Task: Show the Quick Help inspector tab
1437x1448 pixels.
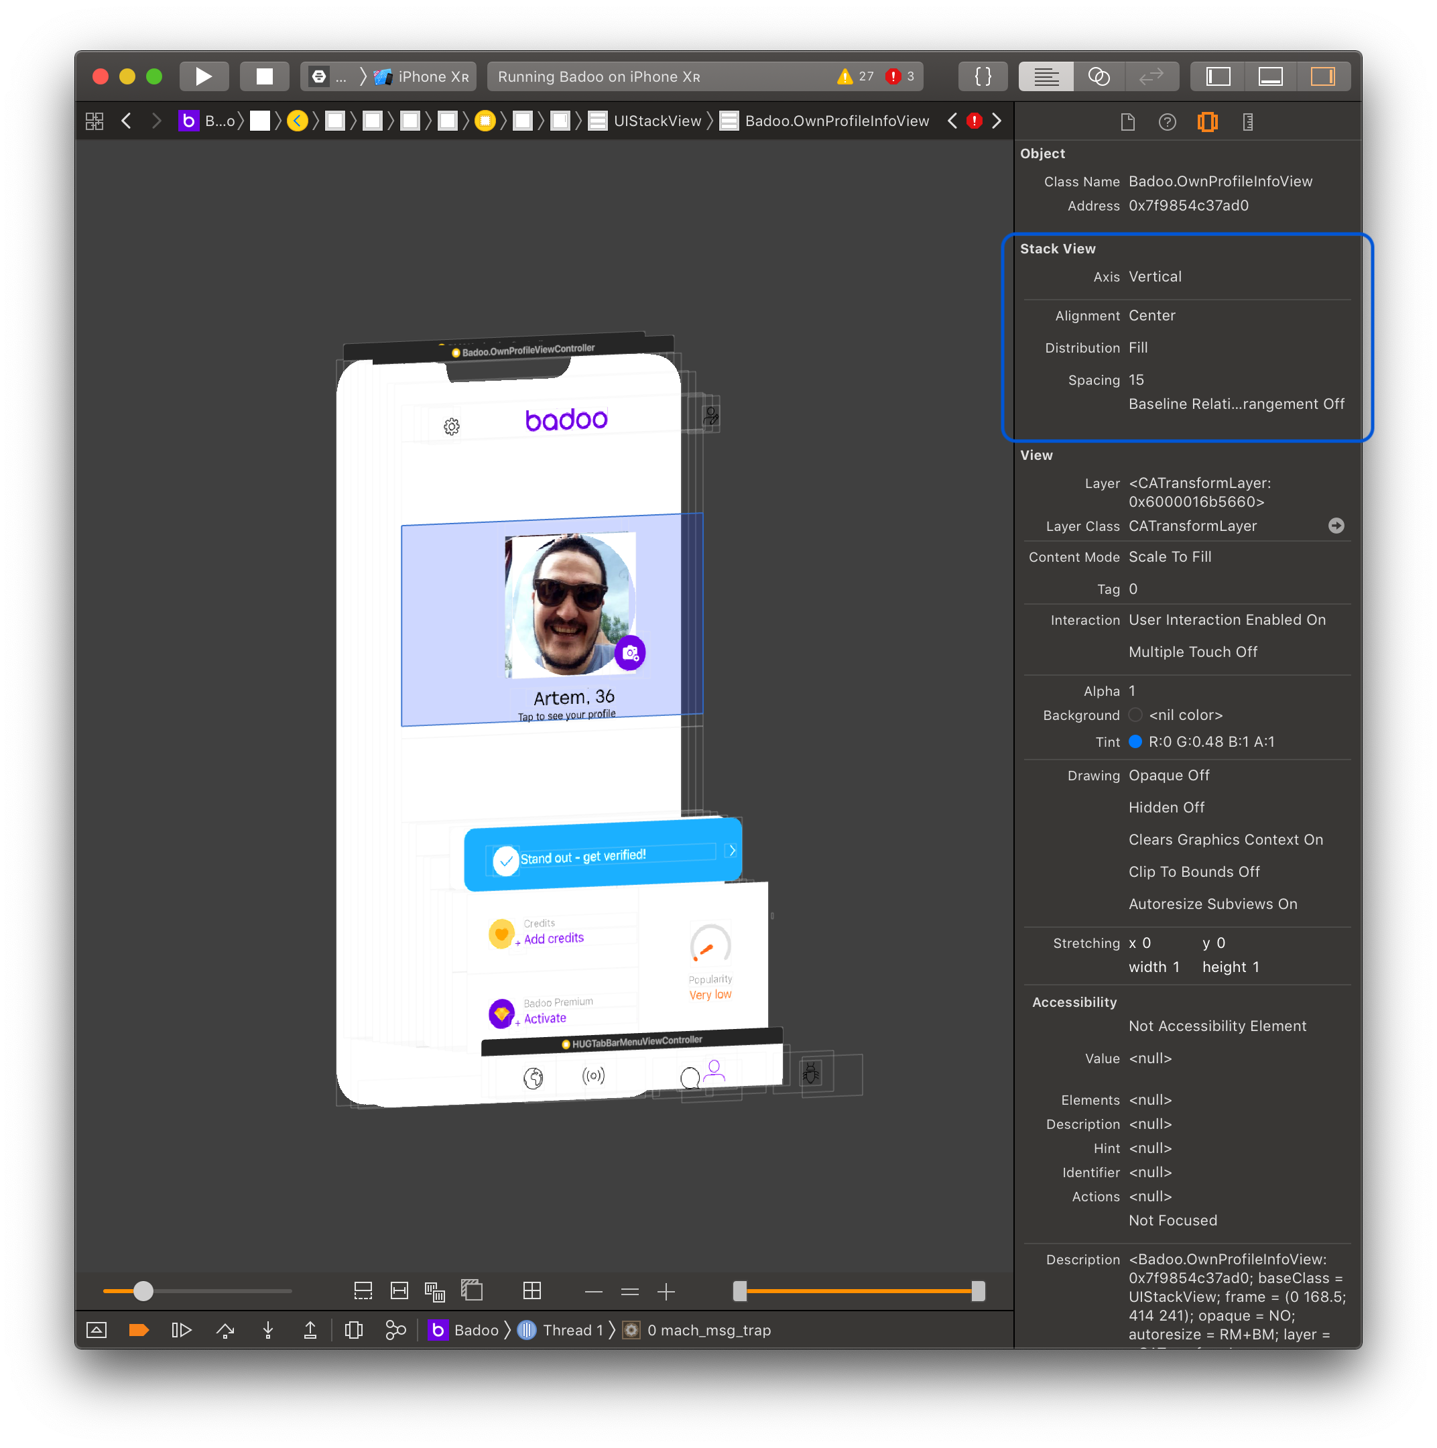Action: pos(1168,121)
